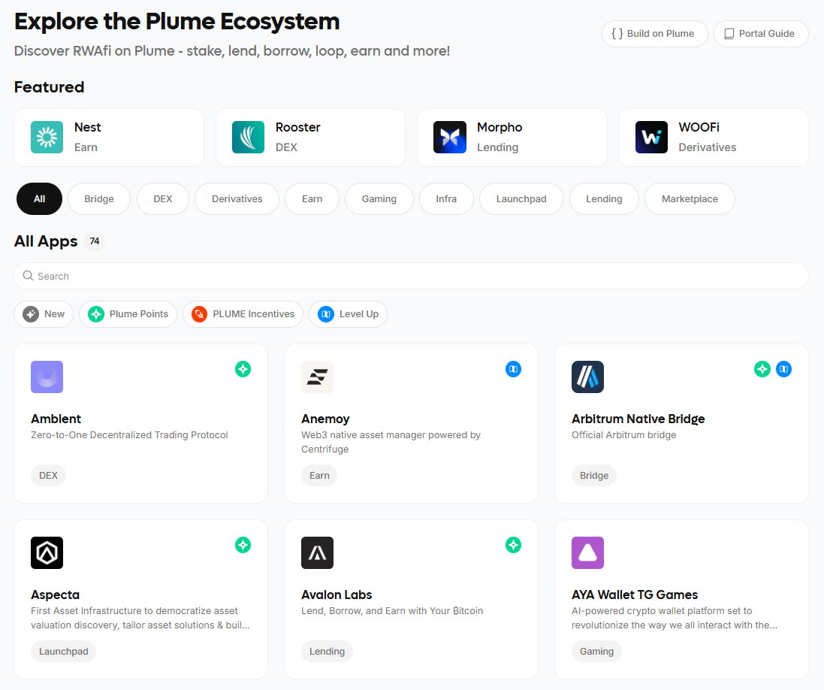Click the Nest logo icon

tap(47, 138)
